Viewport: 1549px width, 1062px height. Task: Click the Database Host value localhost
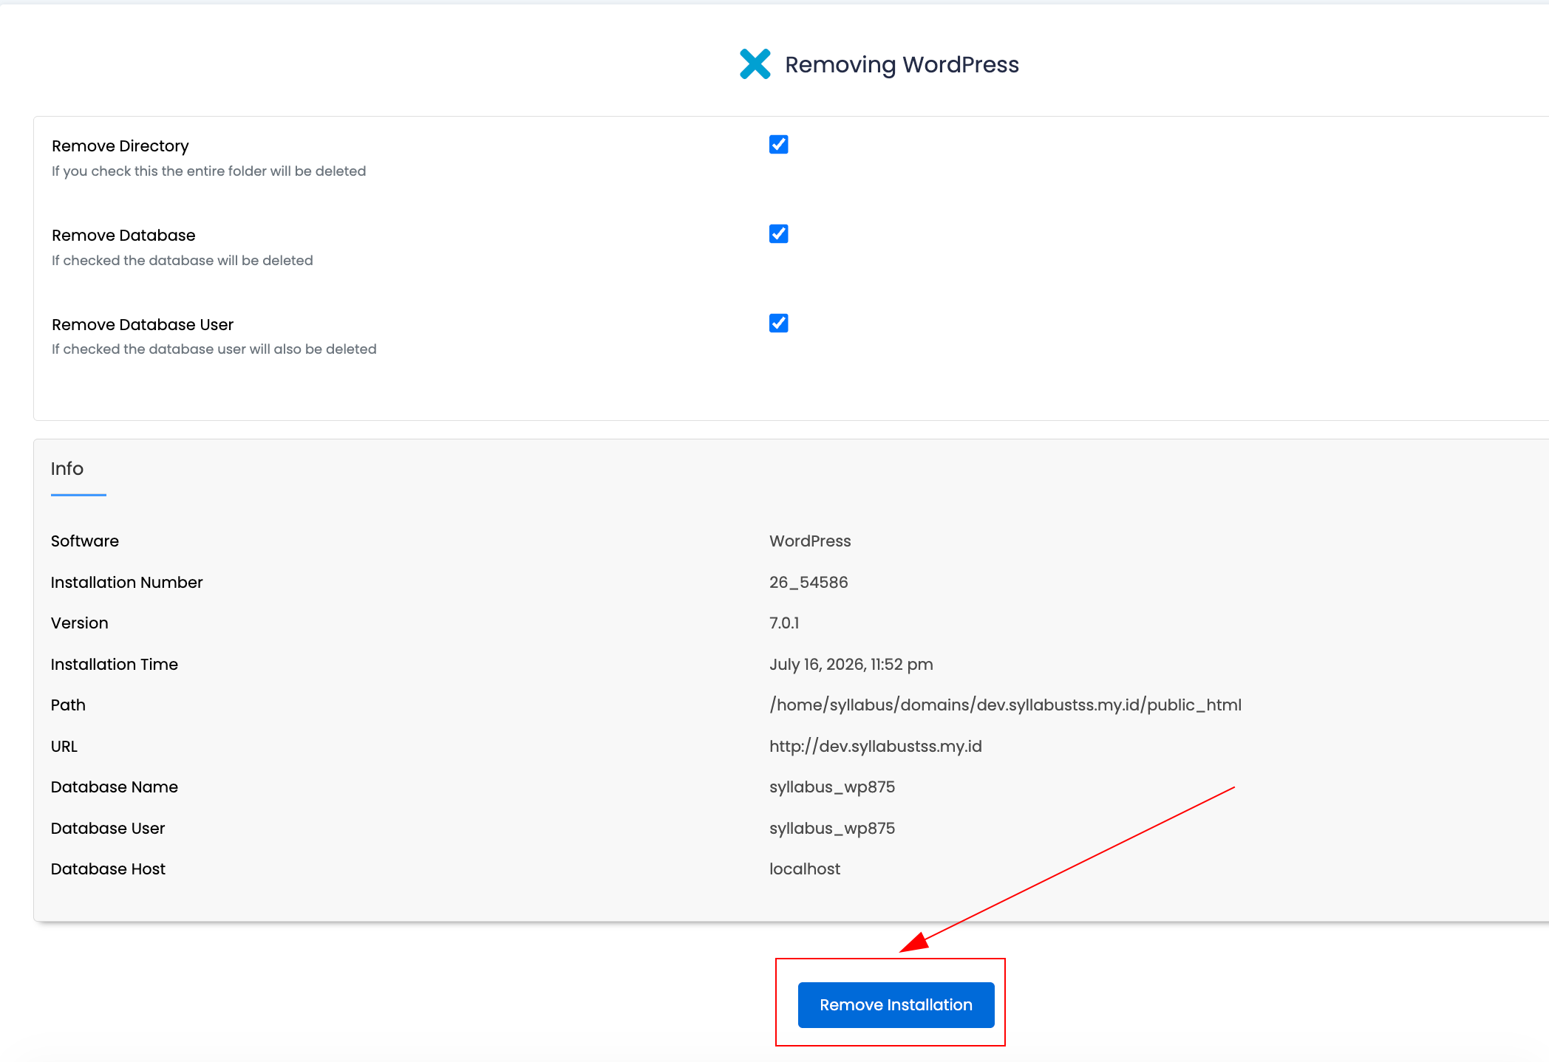[x=805, y=869]
